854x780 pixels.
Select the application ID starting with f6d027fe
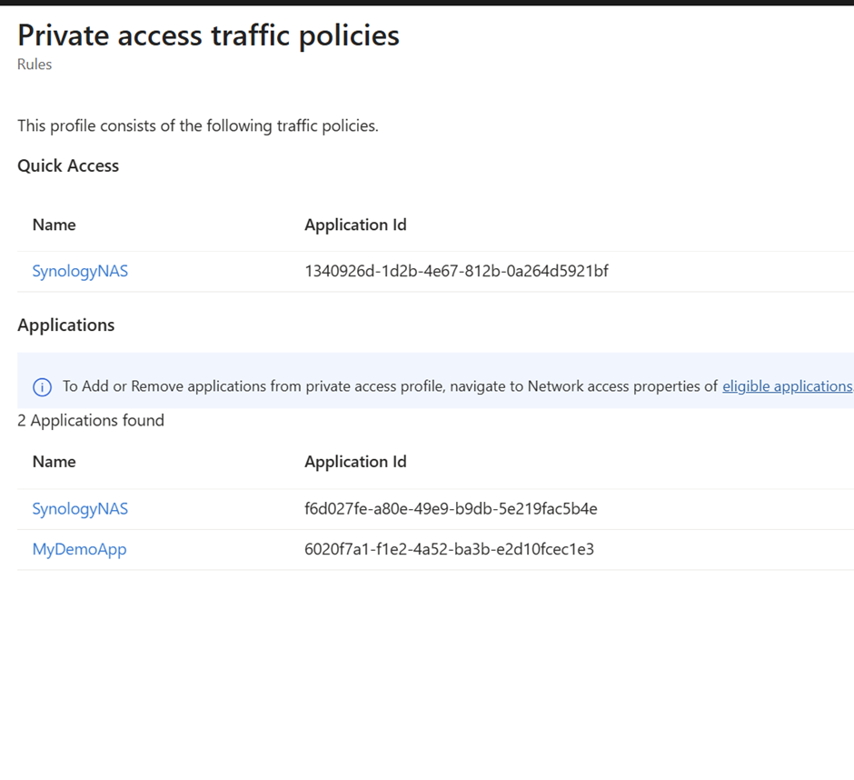coord(451,509)
